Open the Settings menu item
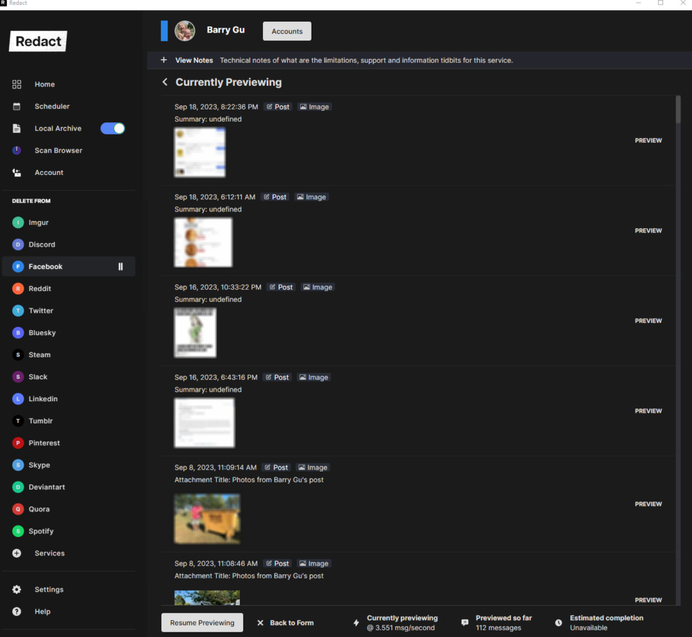 pyautogui.click(x=49, y=589)
